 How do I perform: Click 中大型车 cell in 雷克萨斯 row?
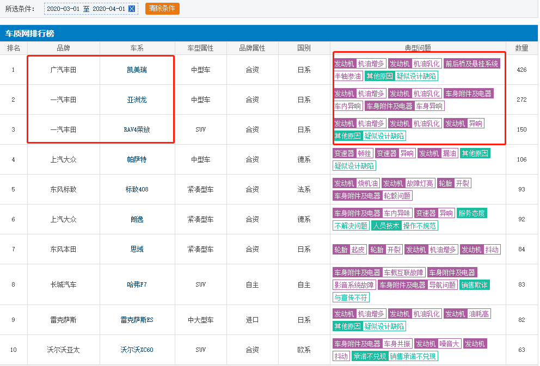coord(200,320)
